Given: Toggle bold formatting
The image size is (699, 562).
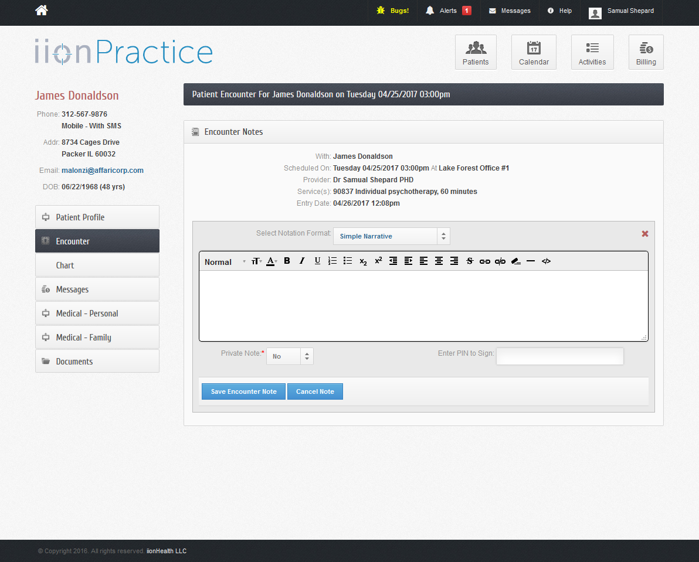Looking at the screenshot, I should pos(287,261).
